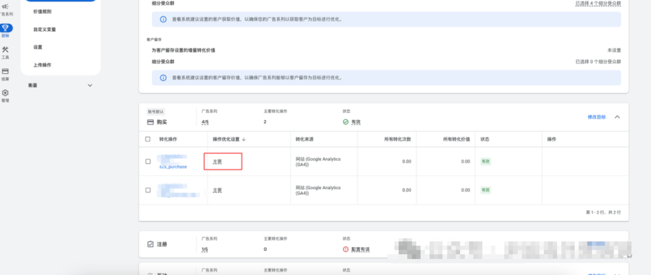
Task: Collapse the 购买 goal card chevron
Action: pyautogui.click(x=617, y=117)
